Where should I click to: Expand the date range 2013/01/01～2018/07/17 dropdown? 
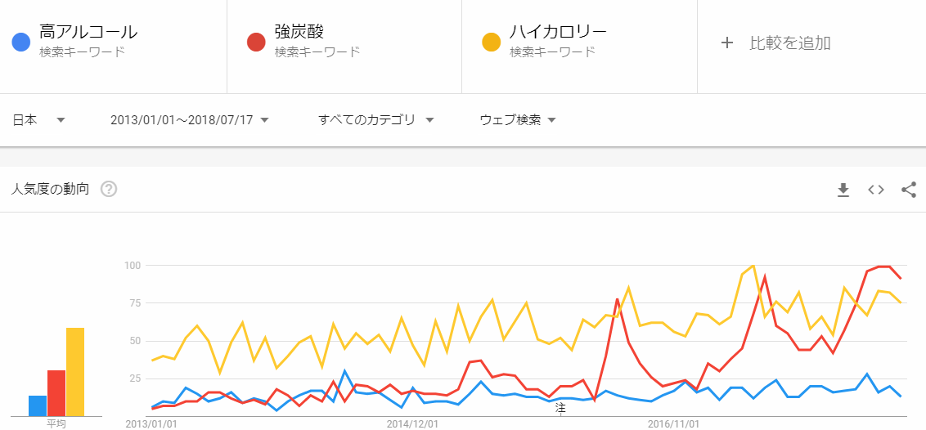pos(190,120)
